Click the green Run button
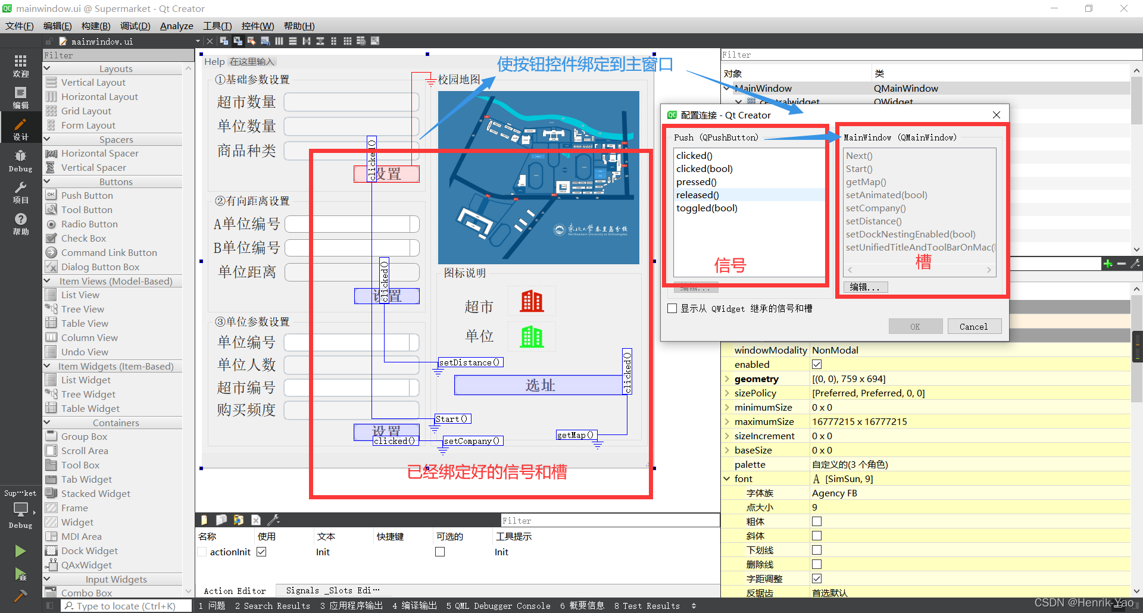1143x613 pixels. click(20, 551)
